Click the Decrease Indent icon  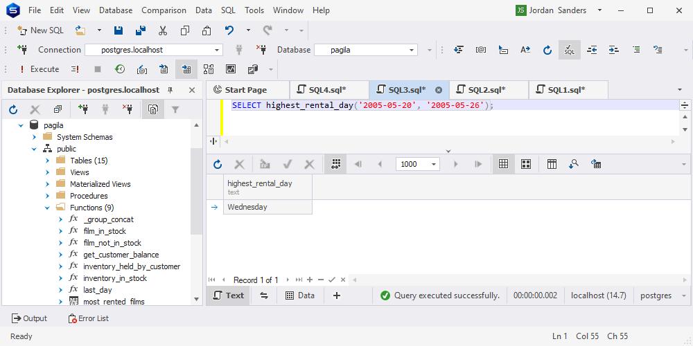[x=592, y=50]
